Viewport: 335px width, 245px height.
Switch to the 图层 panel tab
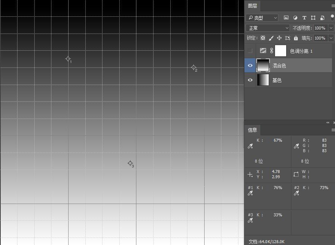(x=252, y=6)
